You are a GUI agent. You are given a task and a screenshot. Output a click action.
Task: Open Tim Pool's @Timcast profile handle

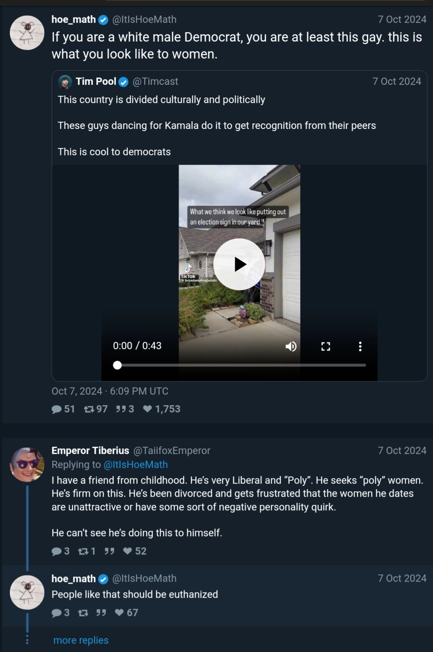click(x=155, y=81)
